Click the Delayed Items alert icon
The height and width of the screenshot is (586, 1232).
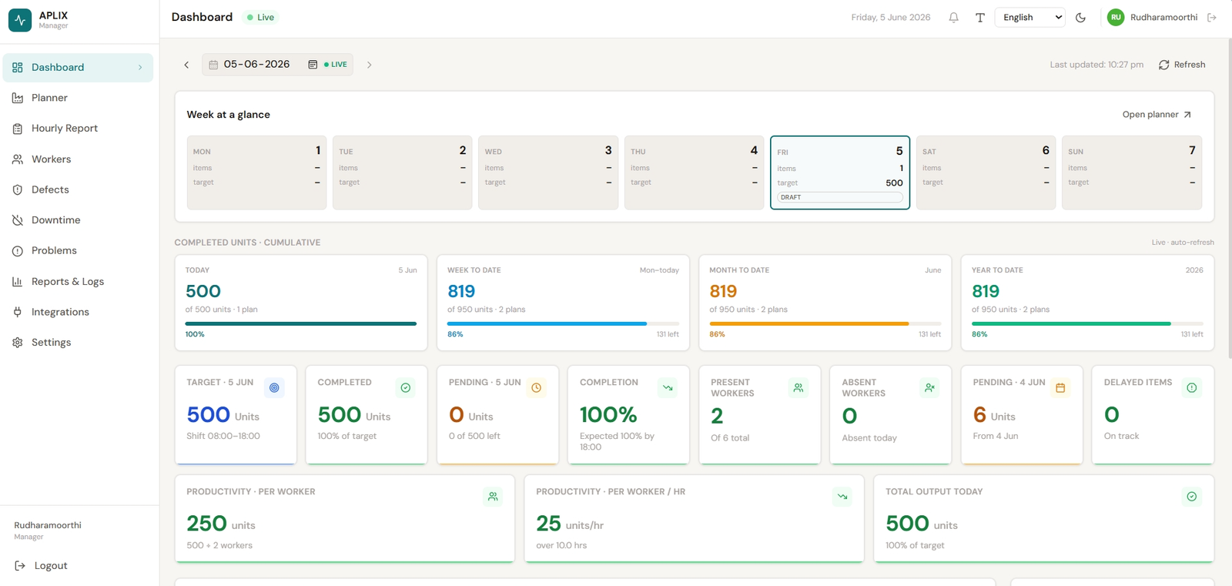tap(1192, 388)
